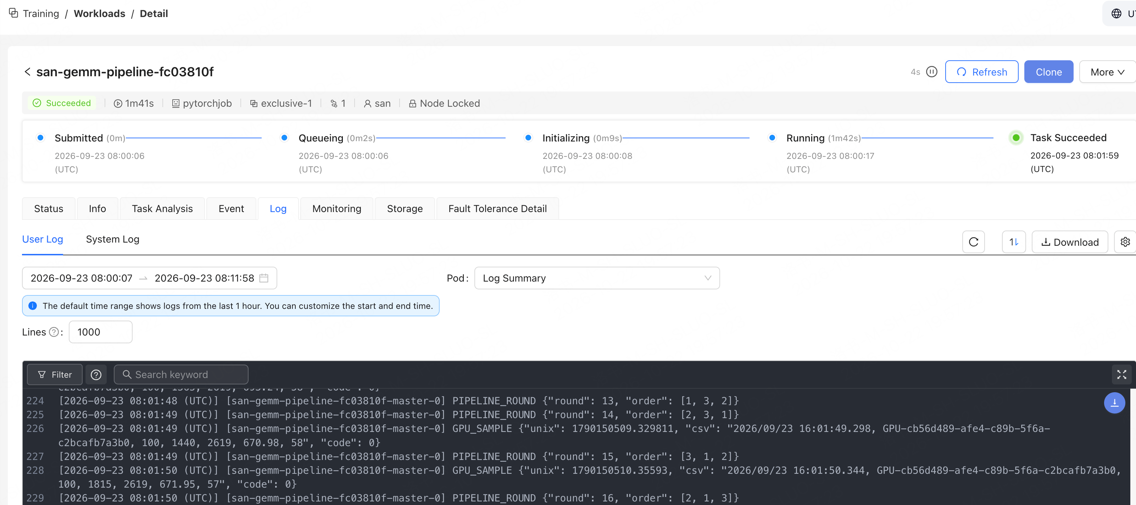Toggle log sort order icon
Viewport: 1136px width, 505px height.
(x=1013, y=242)
